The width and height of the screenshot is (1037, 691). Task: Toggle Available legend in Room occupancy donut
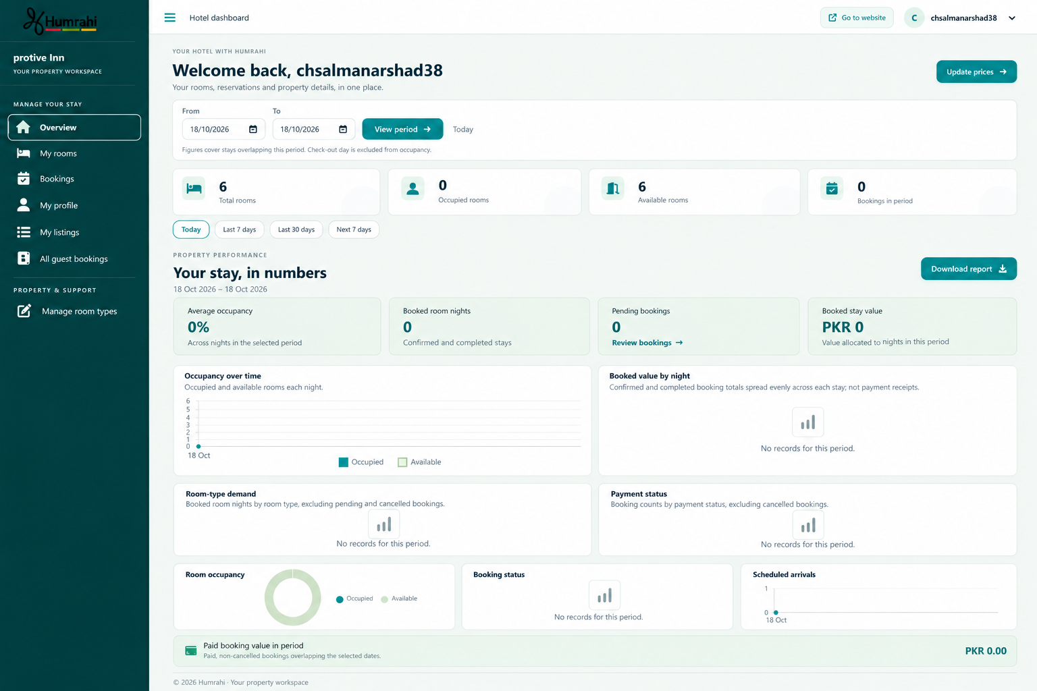click(x=399, y=599)
